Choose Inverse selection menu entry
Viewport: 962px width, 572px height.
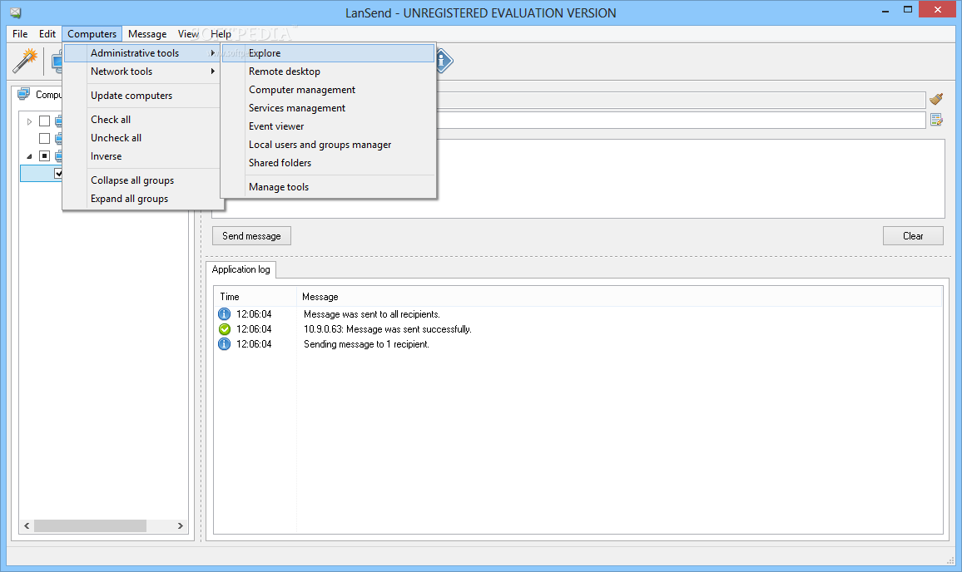tap(141, 156)
